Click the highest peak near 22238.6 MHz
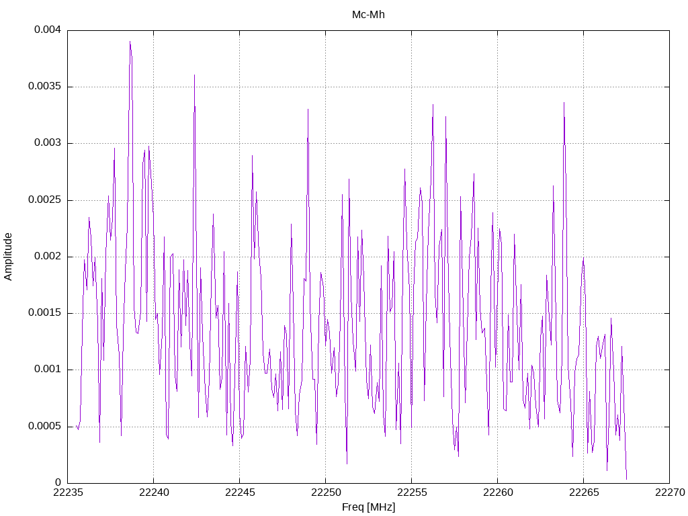This screenshot has height=516, width=688. (130, 42)
